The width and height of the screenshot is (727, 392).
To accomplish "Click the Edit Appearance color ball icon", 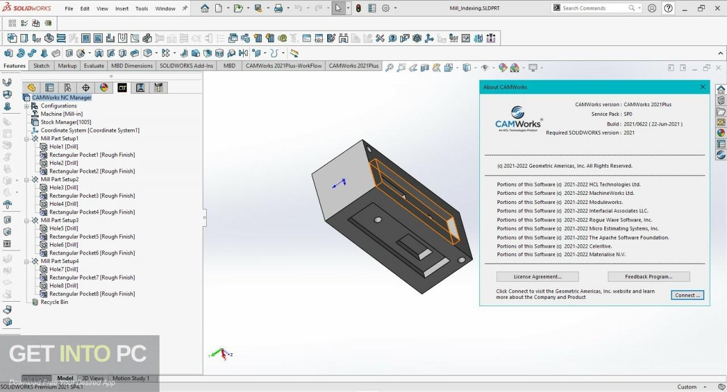I will pyautogui.click(x=503, y=68).
